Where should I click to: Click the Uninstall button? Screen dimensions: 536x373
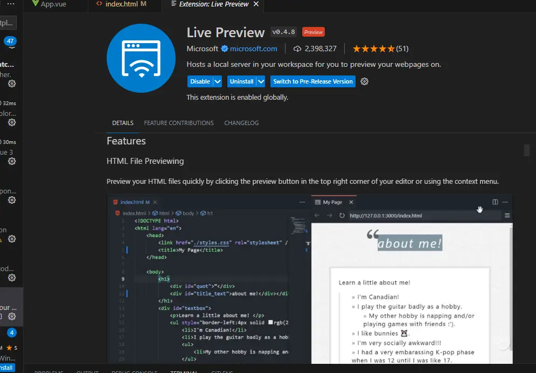[241, 81]
